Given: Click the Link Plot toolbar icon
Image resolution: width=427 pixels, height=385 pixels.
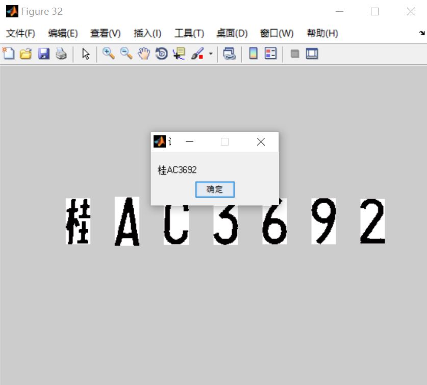Looking at the screenshot, I should pyautogui.click(x=229, y=54).
